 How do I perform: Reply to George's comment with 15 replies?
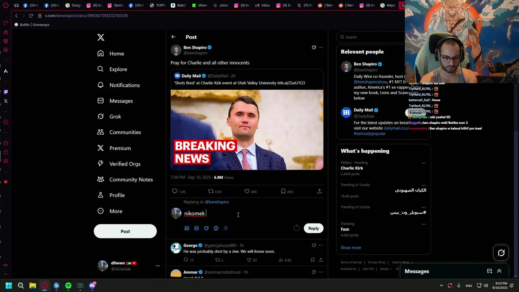(x=189, y=260)
